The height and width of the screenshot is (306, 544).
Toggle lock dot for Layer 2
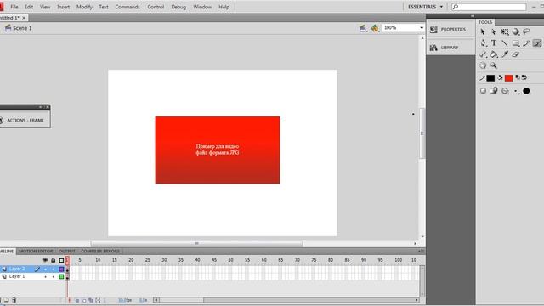pyautogui.click(x=54, y=269)
